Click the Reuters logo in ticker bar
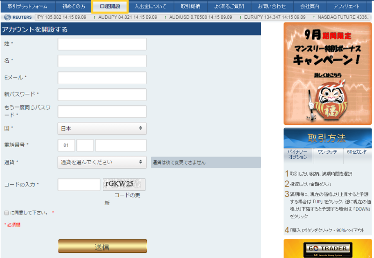 coord(18,17)
